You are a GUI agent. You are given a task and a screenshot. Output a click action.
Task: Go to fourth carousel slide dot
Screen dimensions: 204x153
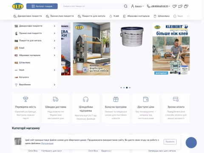click(x=130, y=88)
